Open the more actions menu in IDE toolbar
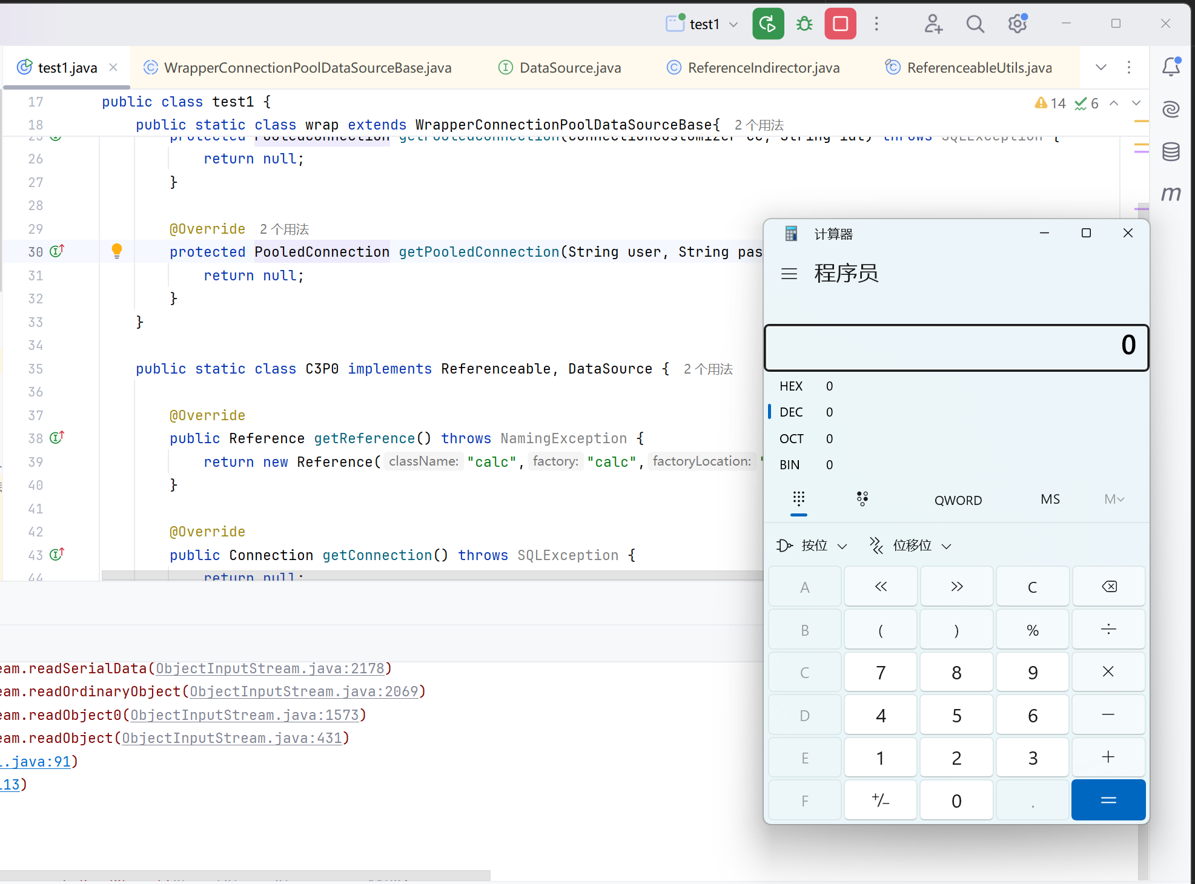The height and width of the screenshot is (884, 1195). click(x=876, y=24)
